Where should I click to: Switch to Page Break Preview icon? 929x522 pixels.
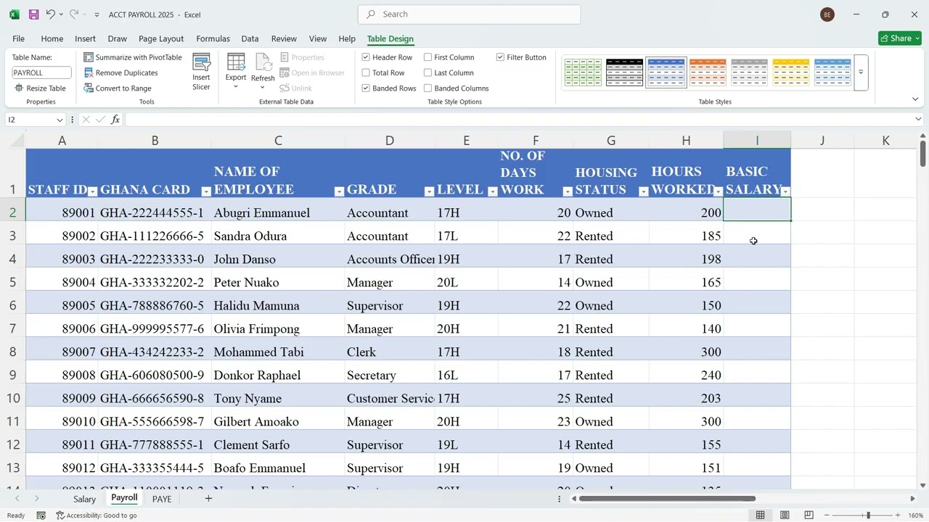click(809, 515)
